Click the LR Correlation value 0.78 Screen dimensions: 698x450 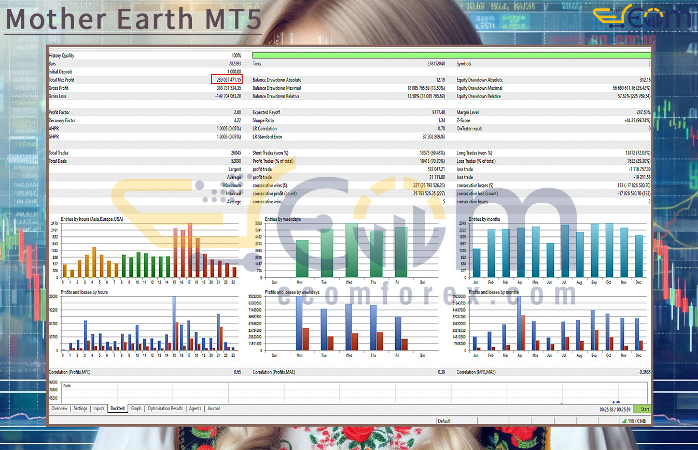(441, 129)
